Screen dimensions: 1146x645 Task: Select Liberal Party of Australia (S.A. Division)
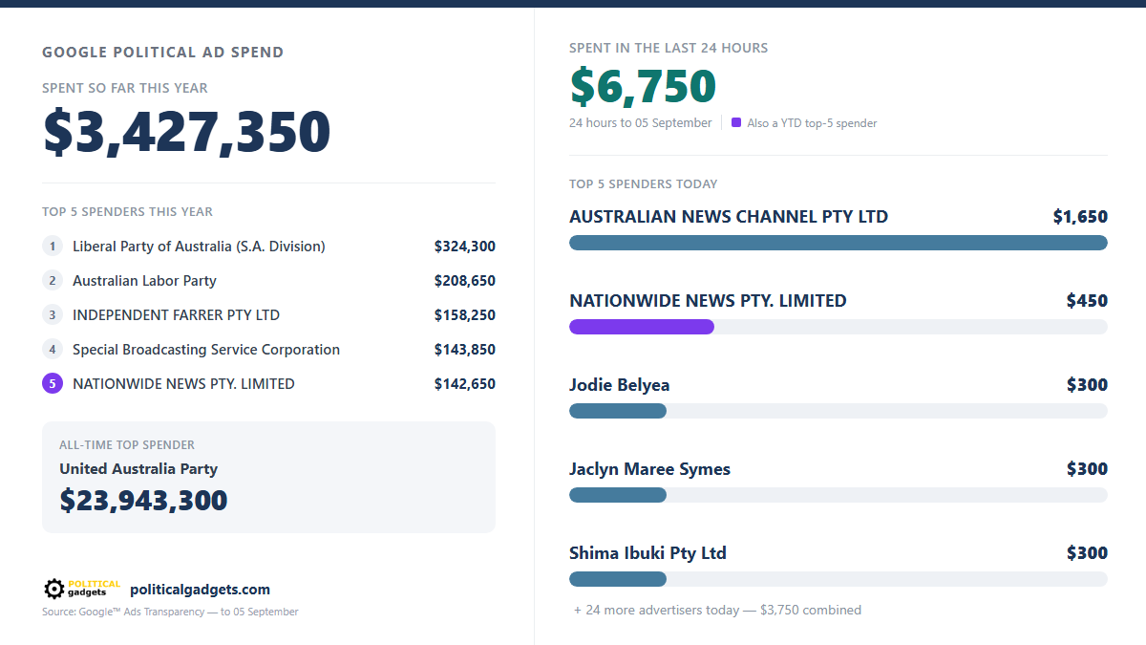[x=199, y=247]
